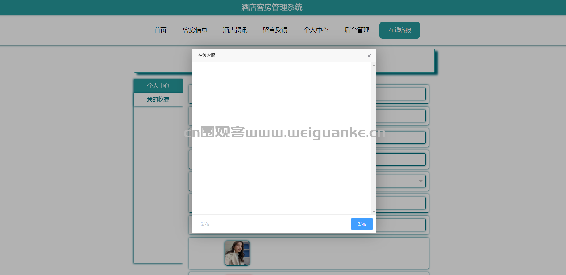This screenshot has height=275, width=566.
Task: Click the 酒店客房管理系统 site title
Action: coord(272,7)
